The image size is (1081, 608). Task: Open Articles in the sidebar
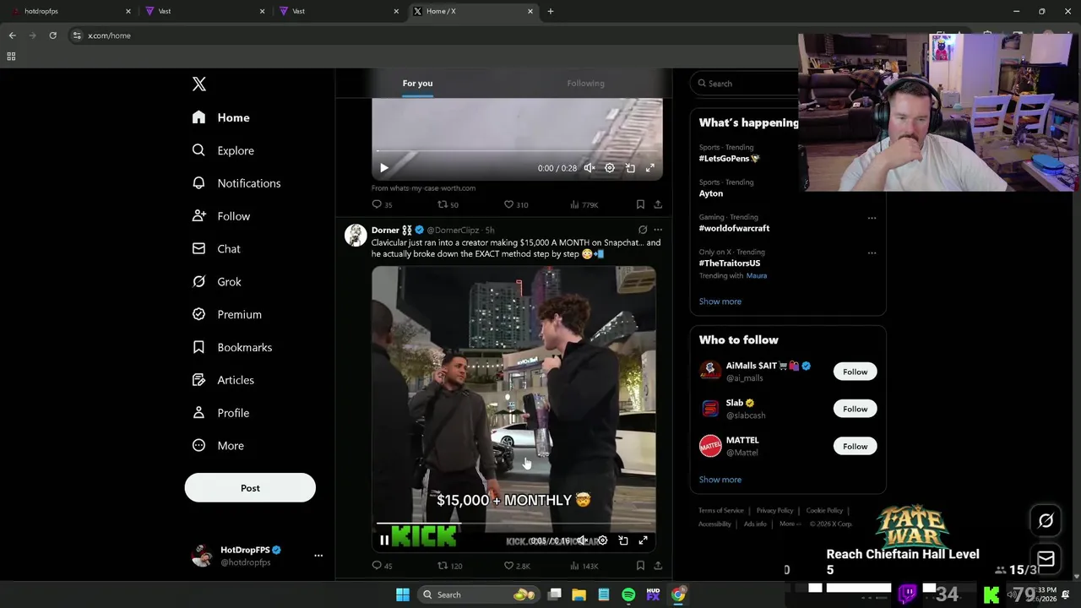223,380
